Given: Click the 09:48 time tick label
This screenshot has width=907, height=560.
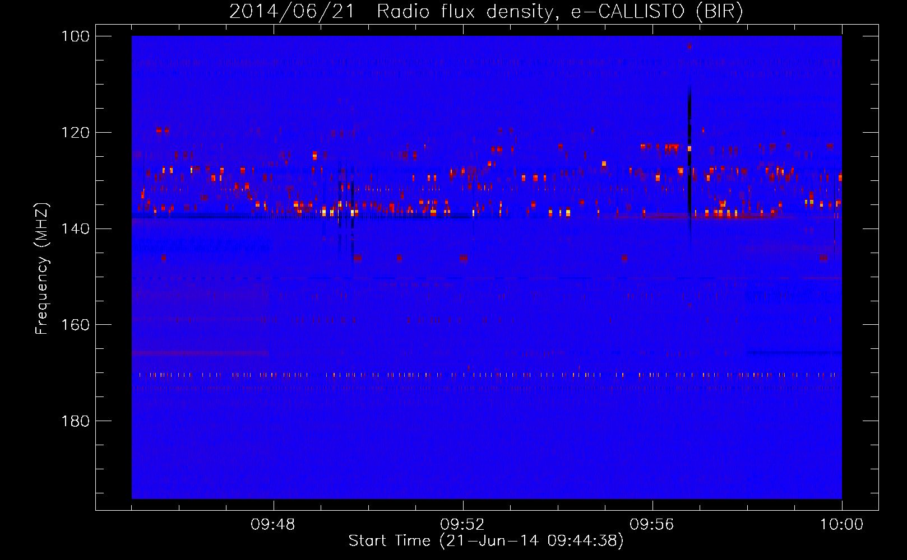Looking at the screenshot, I should [x=273, y=525].
